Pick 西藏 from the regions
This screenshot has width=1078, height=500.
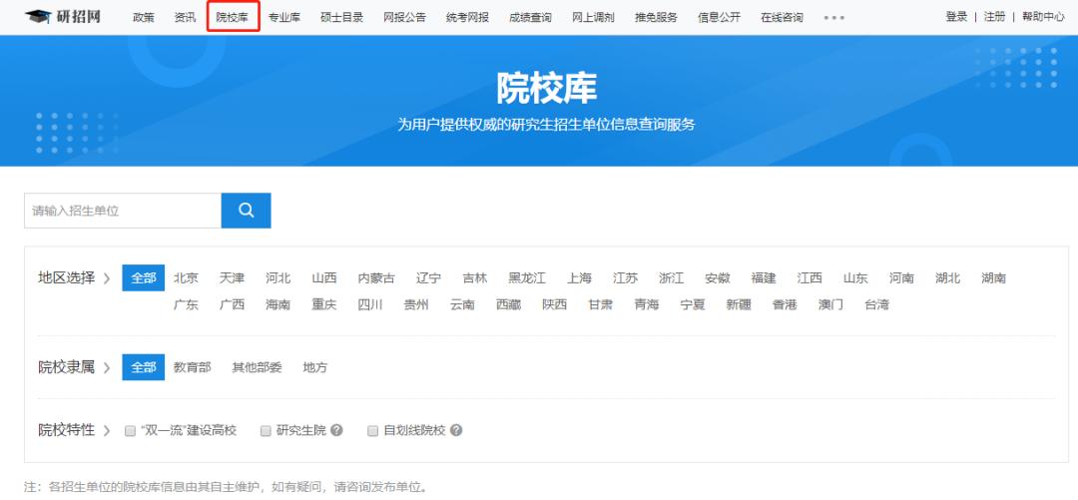click(x=509, y=304)
